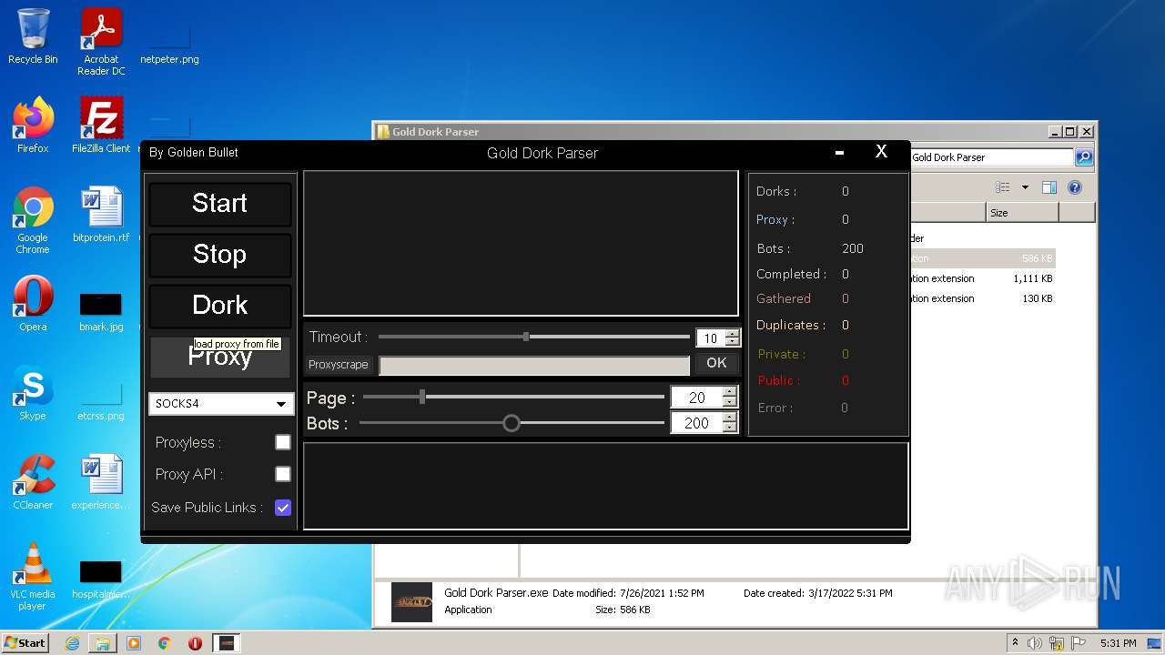The image size is (1165, 655).
Task: Increase the Timeout value spinner
Action: coord(732,334)
